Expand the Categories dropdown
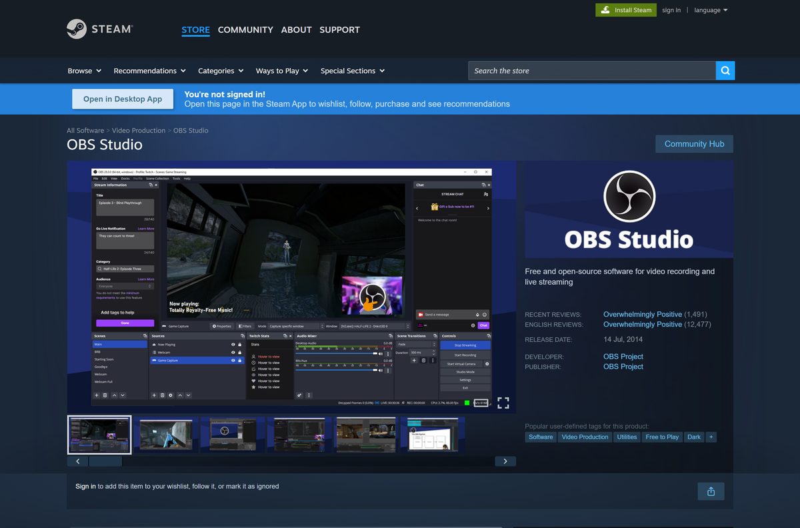Viewport: 800px width, 528px height. point(221,71)
